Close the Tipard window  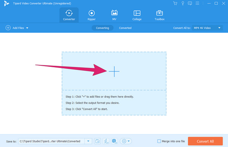223,3
